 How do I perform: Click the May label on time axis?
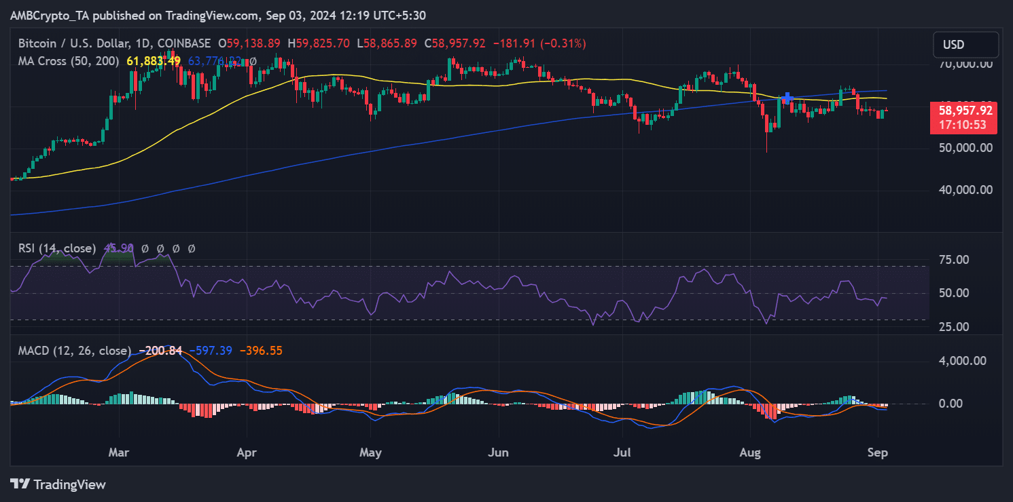coord(370,452)
